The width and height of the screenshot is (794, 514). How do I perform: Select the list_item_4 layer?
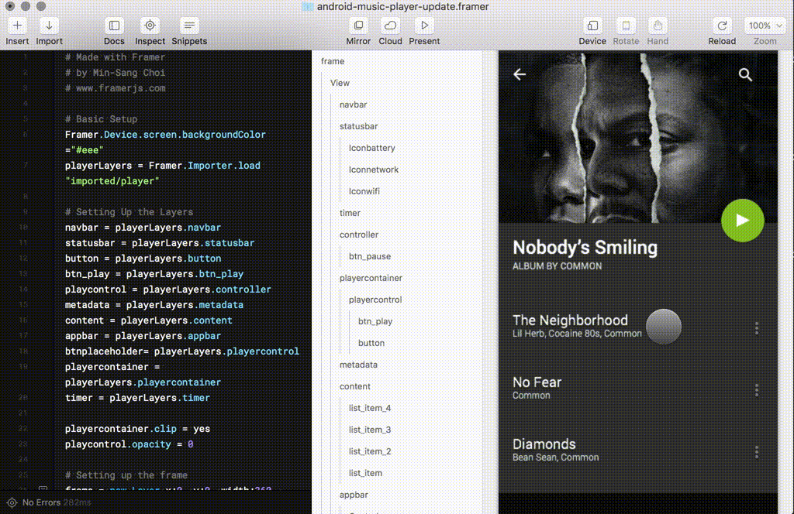click(370, 409)
